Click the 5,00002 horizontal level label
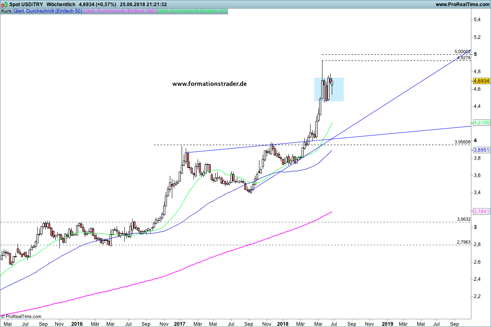The width and height of the screenshot is (491, 327). [x=462, y=52]
